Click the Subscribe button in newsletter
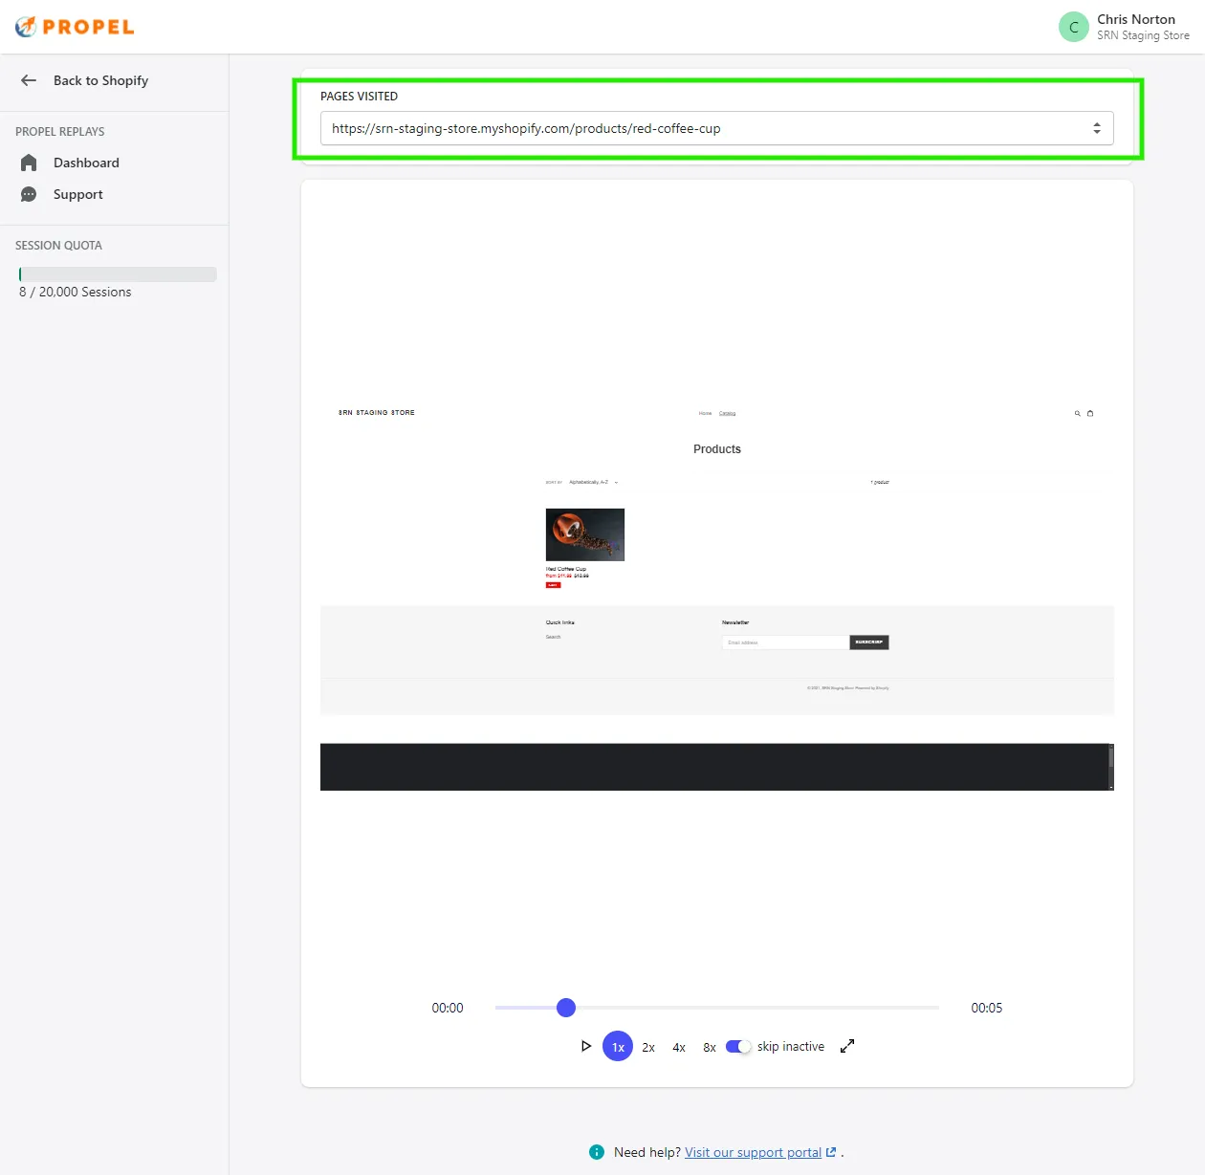 [x=869, y=642]
